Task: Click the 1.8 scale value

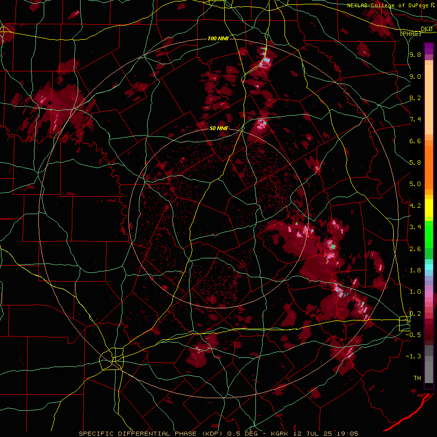Action: click(415, 270)
